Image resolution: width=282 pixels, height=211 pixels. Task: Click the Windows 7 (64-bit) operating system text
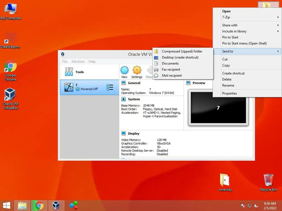coord(161,93)
